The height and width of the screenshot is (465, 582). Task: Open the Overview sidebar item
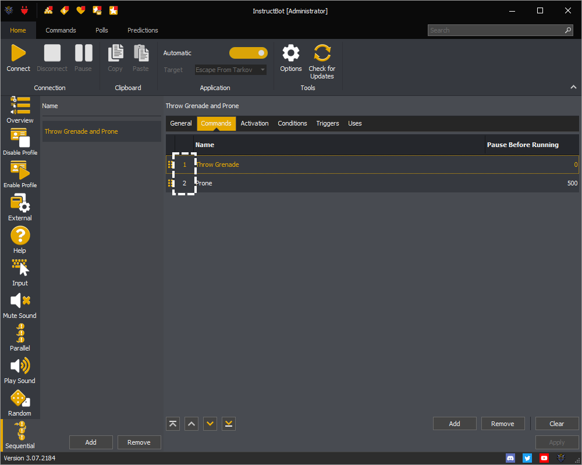click(20, 110)
